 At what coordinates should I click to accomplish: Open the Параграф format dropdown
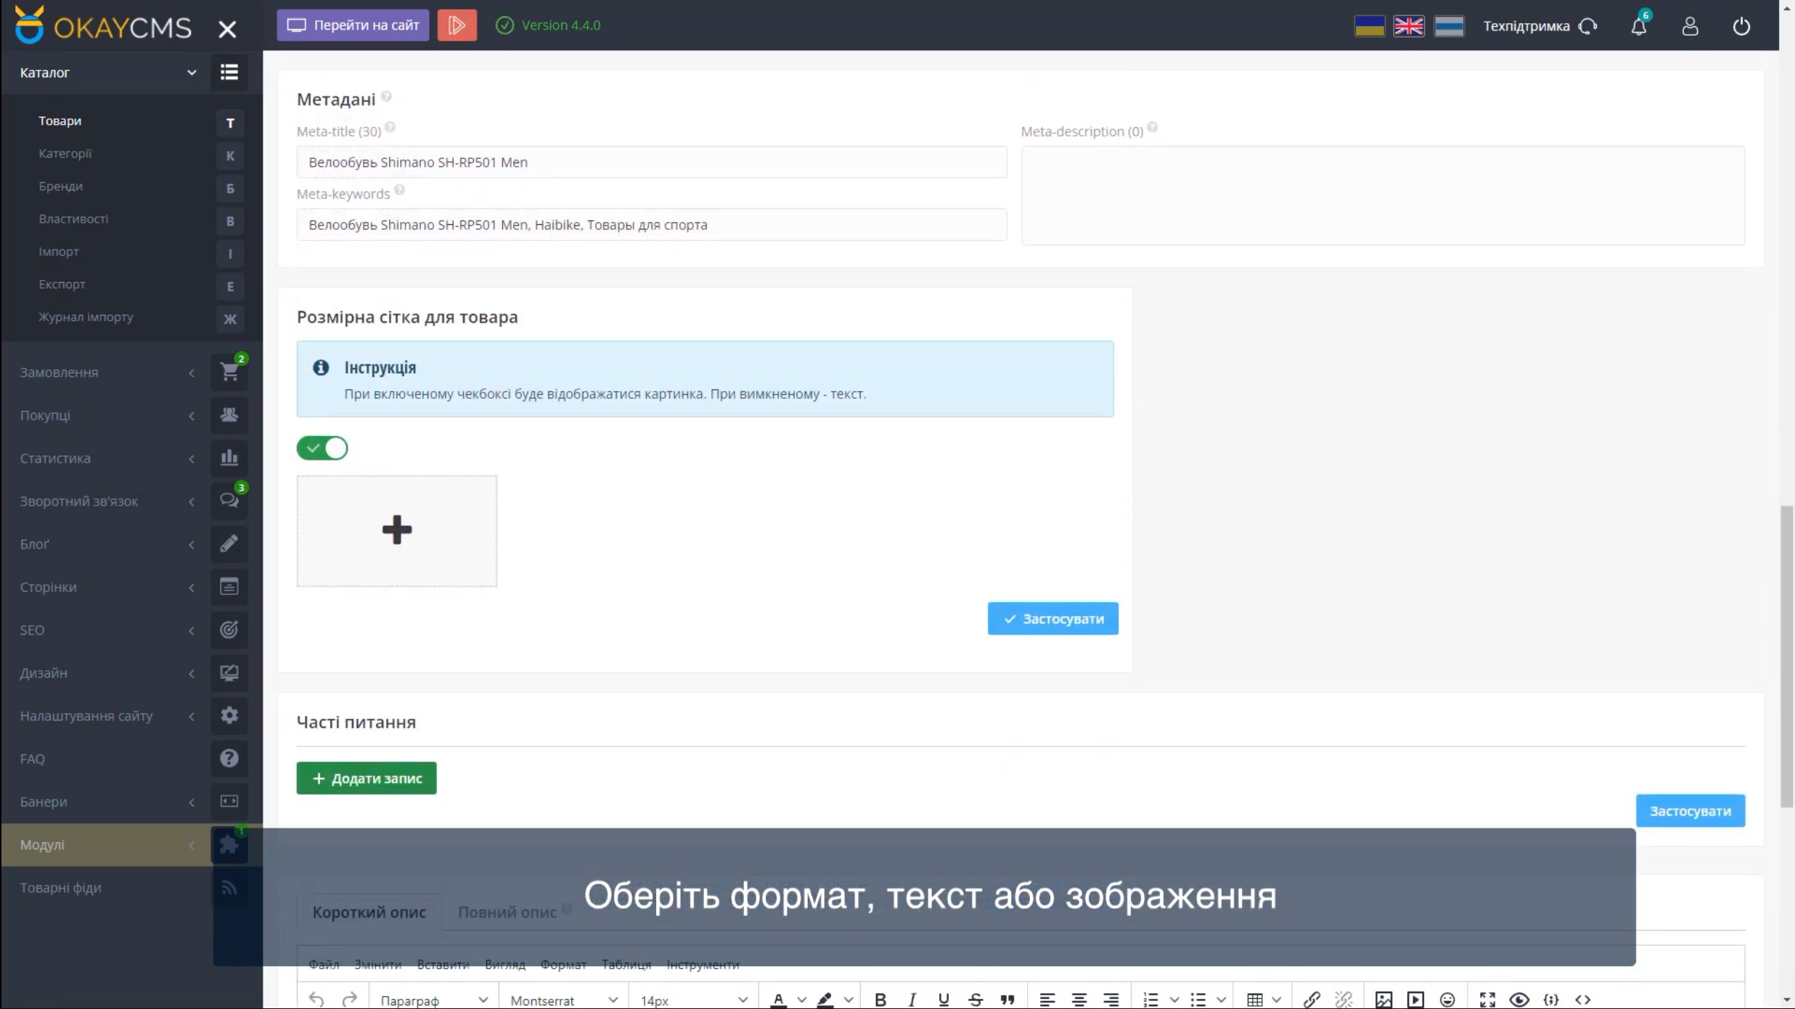(x=433, y=1000)
